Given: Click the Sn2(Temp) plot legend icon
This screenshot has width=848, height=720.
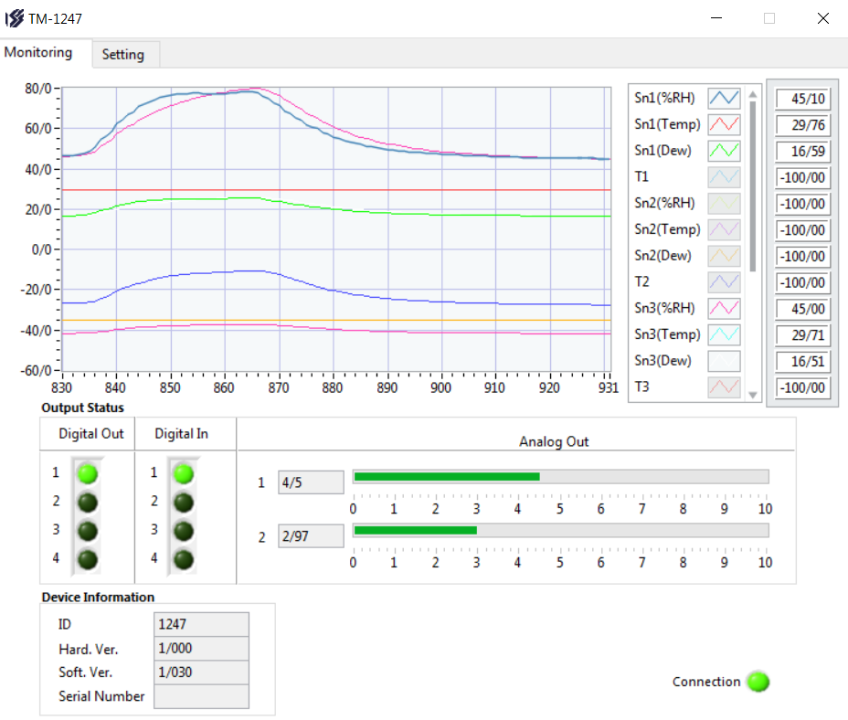Looking at the screenshot, I should 724,229.
